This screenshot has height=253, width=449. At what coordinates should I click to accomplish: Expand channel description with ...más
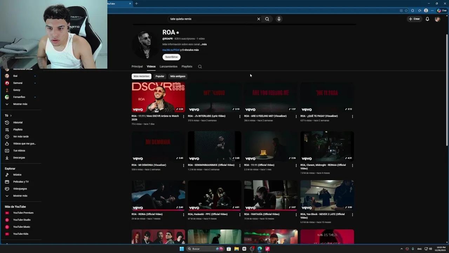point(203,44)
